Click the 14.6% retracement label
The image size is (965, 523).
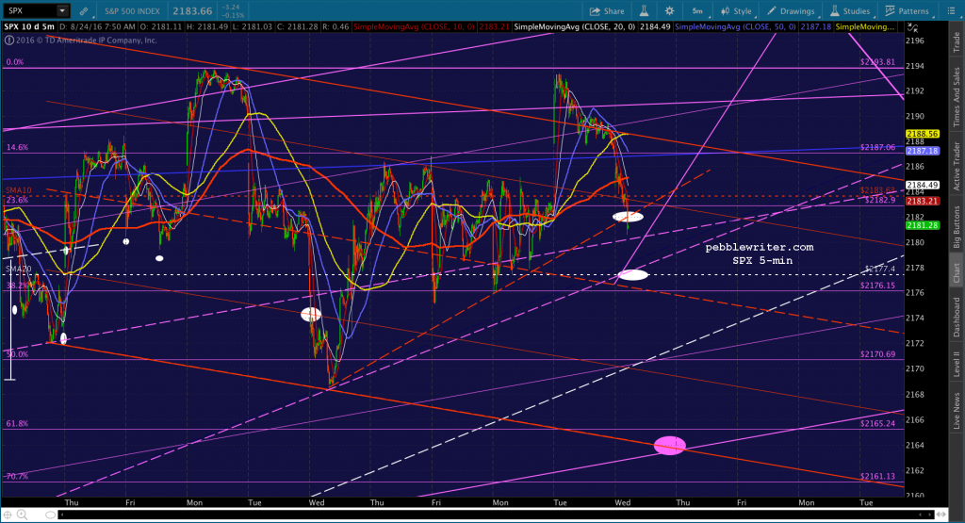17,148
